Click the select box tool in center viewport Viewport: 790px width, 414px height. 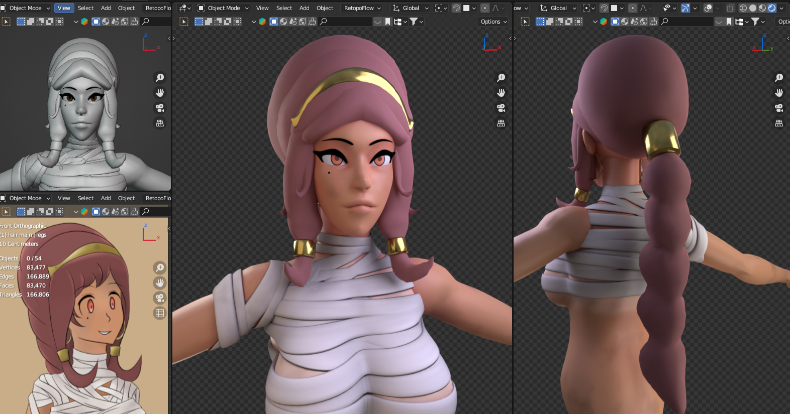(184, 22)
